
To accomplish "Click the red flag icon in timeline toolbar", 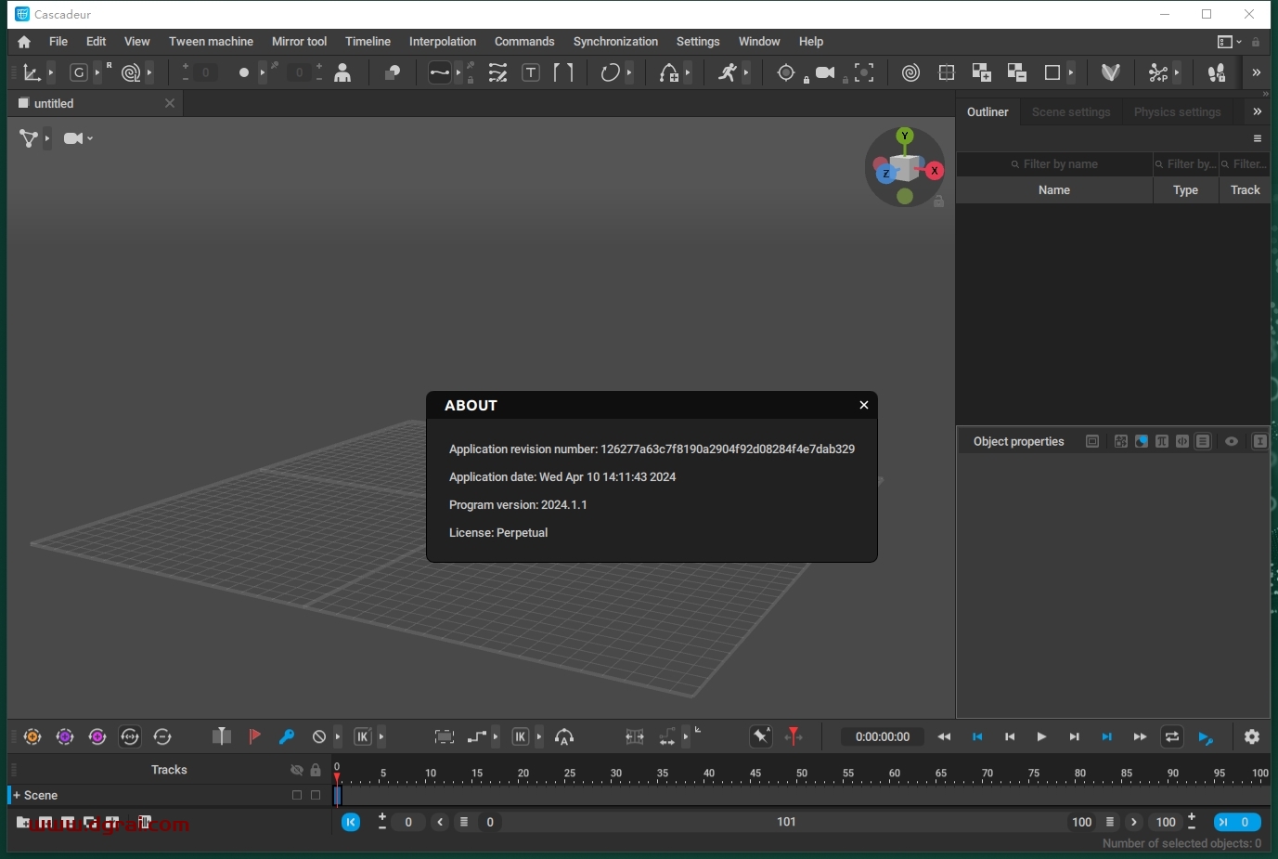I will tap(254, 736).
